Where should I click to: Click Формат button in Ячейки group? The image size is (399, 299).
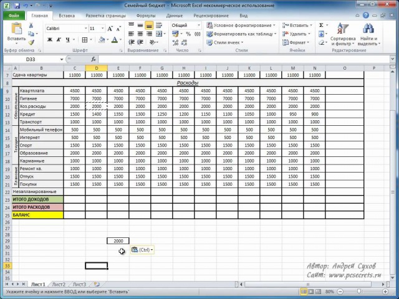[x=296, y=42]
